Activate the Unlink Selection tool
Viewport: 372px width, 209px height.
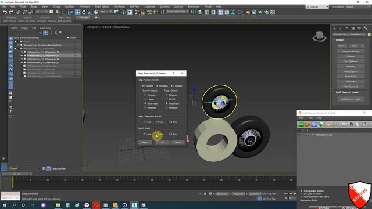[24, 12]
